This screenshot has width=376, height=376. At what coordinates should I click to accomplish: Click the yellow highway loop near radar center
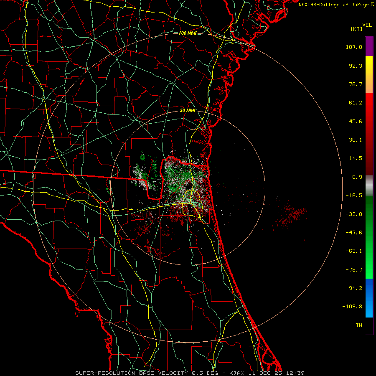[193, 203]
